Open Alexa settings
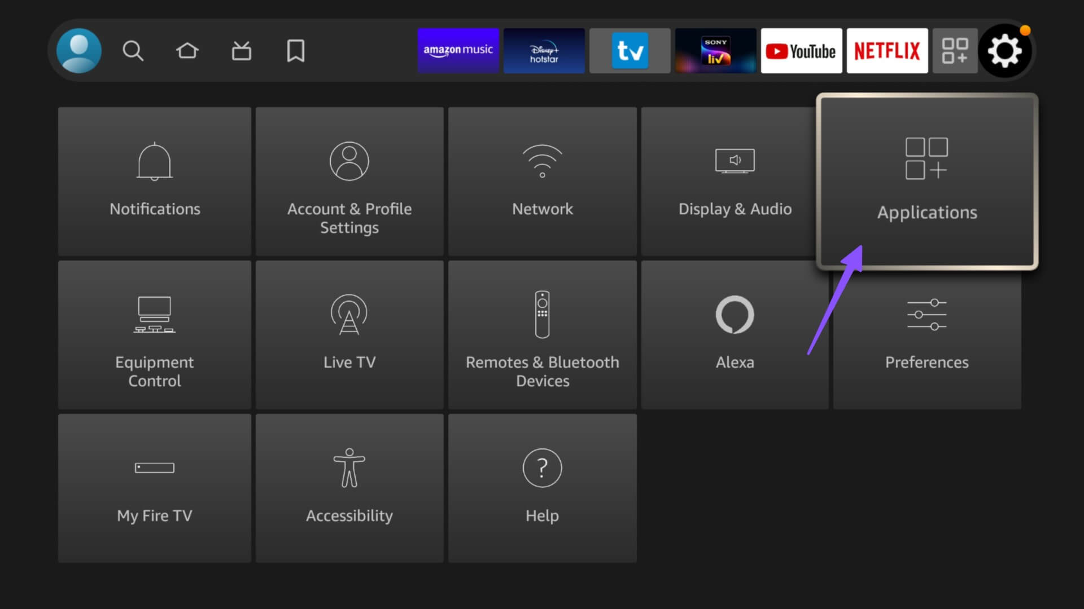 (735, 334)
